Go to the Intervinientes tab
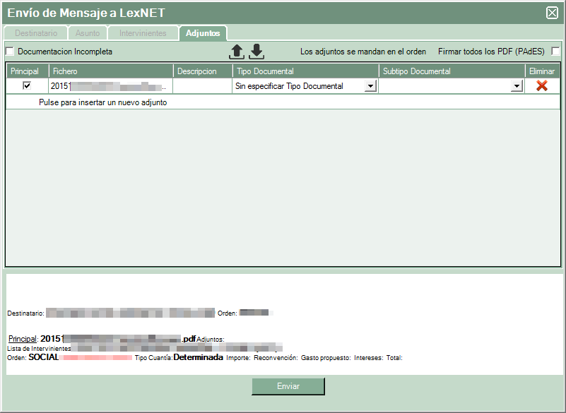The height and width of the screenshot is (413, 566). 143,33
